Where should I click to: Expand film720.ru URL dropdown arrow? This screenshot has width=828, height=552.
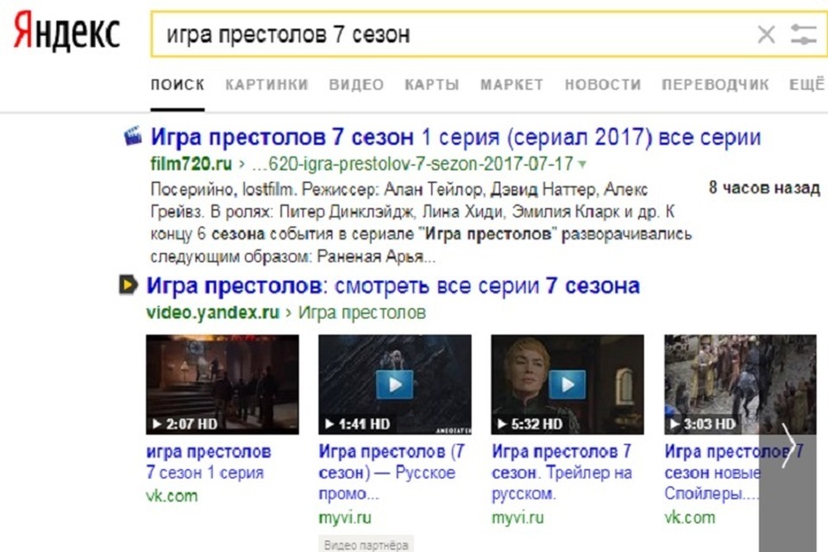coord(582,164)
